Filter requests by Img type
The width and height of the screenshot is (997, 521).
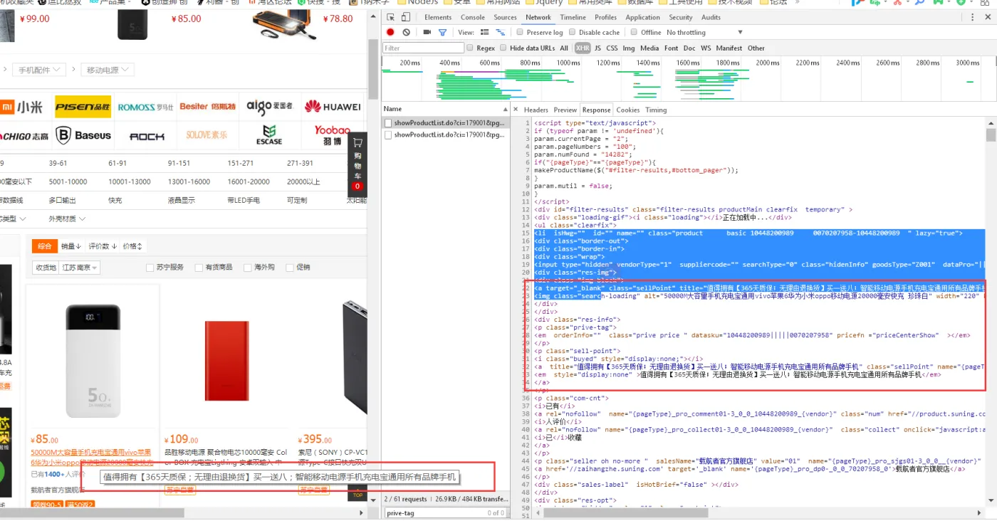pos(628,48)
